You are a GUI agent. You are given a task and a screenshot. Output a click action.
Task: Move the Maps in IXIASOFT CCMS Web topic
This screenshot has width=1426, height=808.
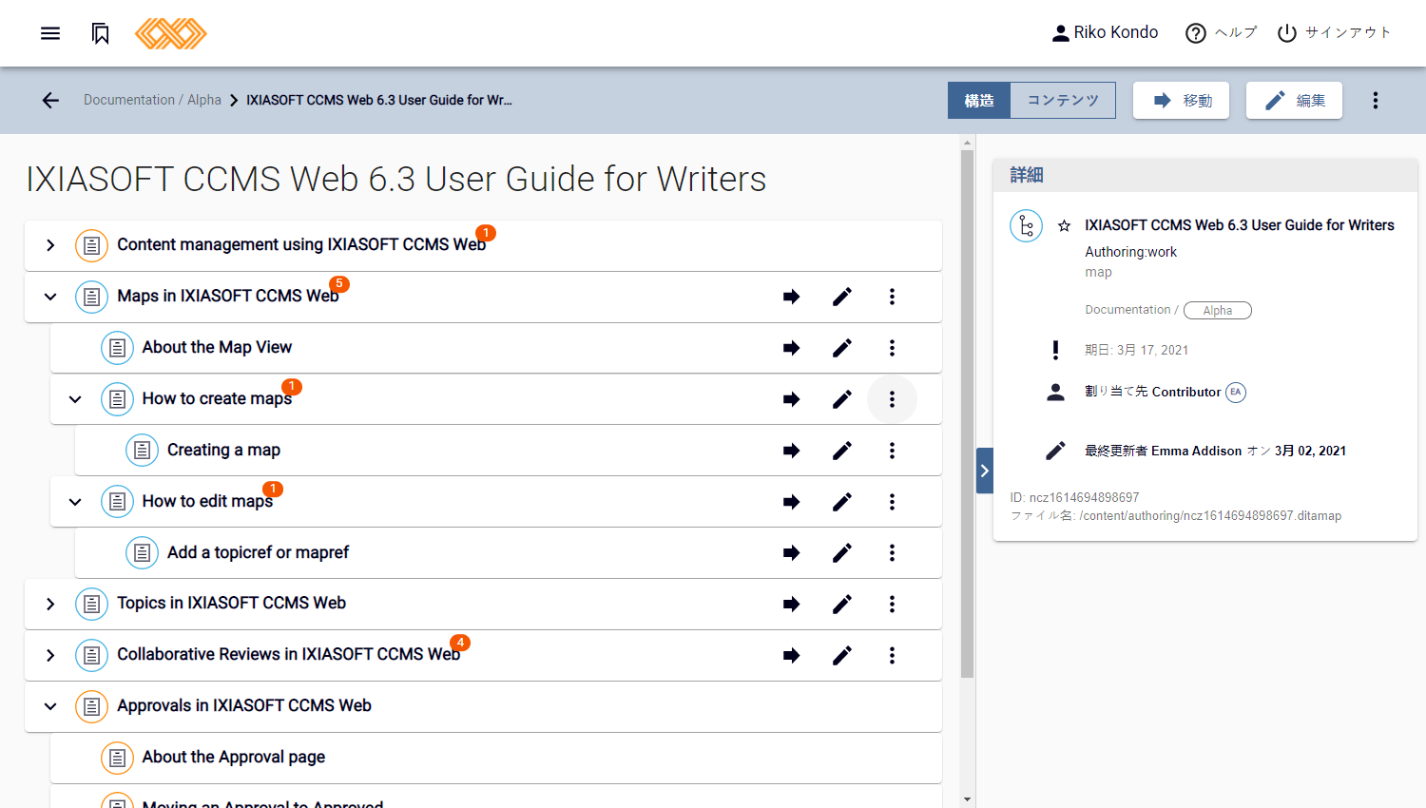[791, 297]
